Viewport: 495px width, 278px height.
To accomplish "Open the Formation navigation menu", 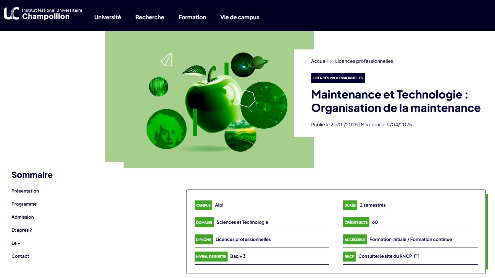I will (192, 17).
